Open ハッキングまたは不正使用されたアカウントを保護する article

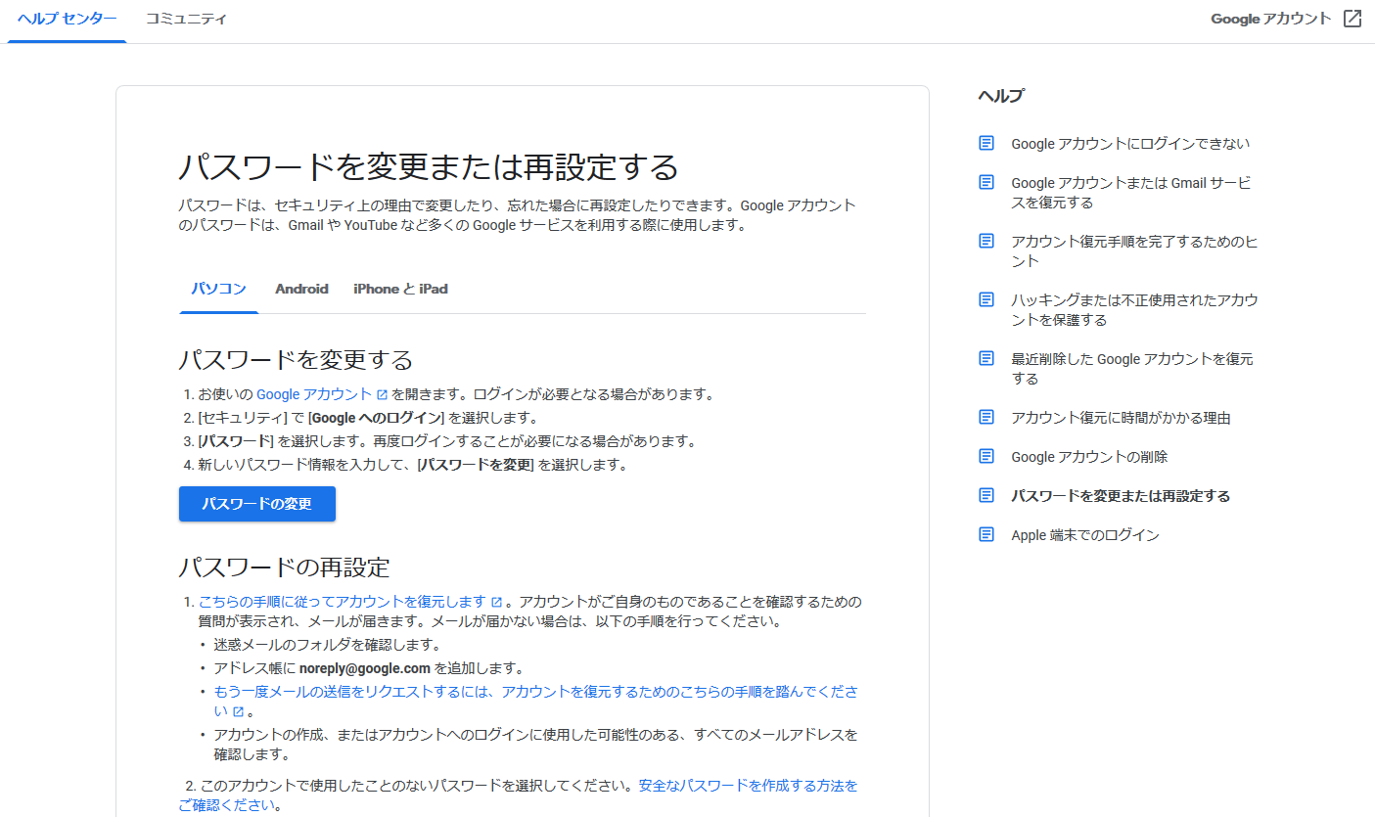pos(1134,310)
